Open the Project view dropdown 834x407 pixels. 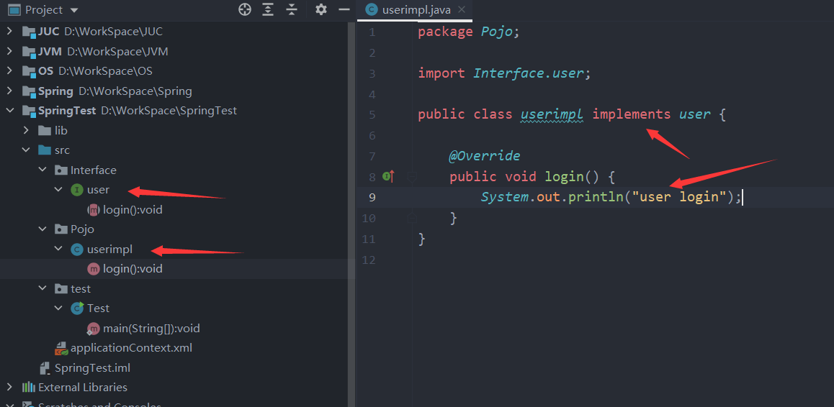74,10
